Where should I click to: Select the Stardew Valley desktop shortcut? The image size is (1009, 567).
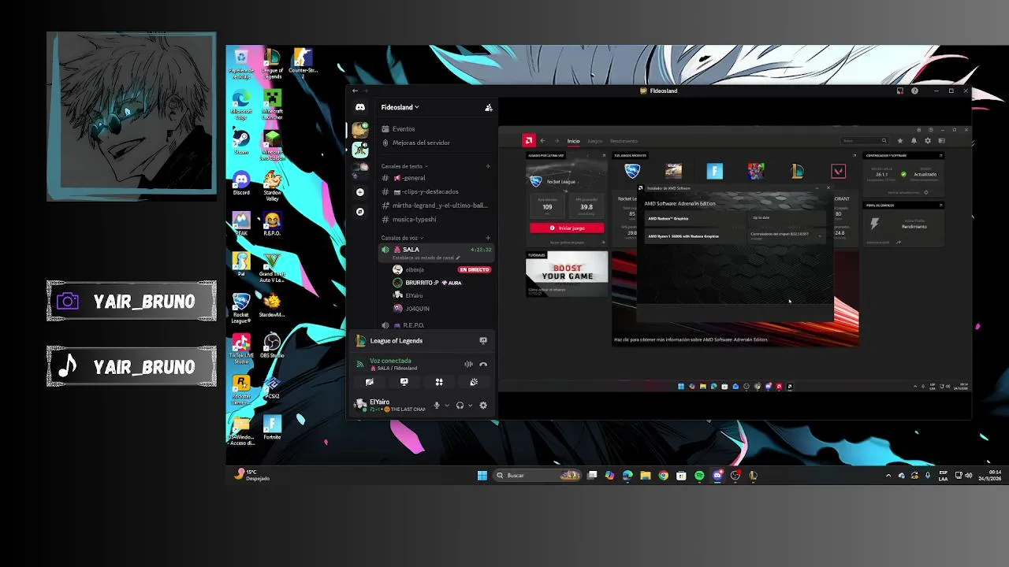click(272, 186)
